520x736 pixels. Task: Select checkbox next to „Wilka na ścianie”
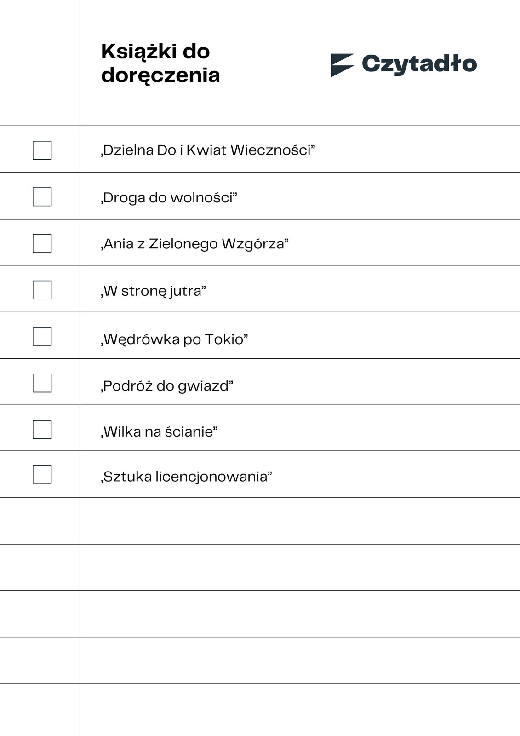[x=42, y=429]
